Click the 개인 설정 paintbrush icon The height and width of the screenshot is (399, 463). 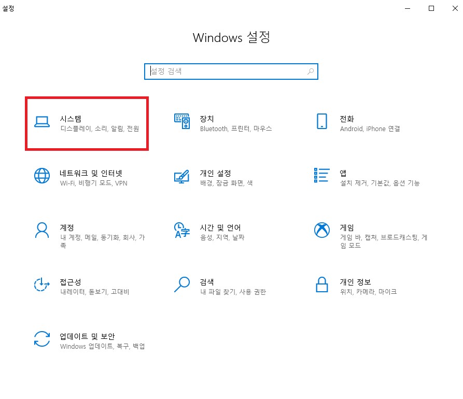click(x=182, y=176)
